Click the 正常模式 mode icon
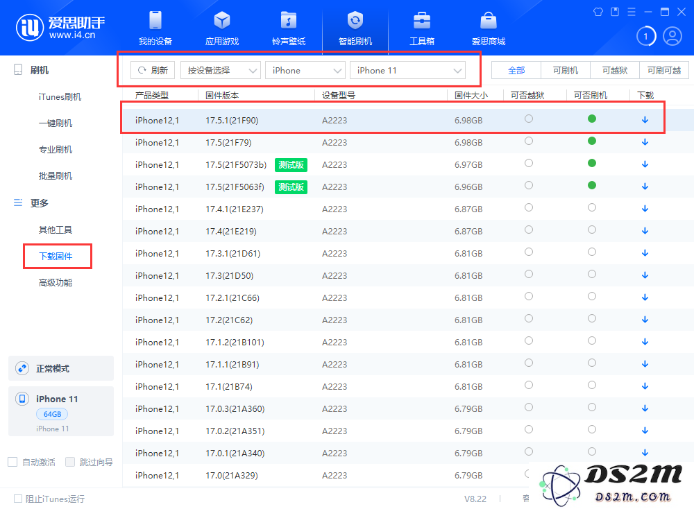The height and width of the screenshot is (509, 694). [22, 368]
